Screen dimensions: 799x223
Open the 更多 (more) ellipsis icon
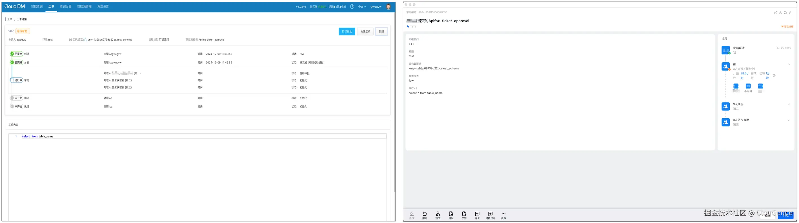[503, 214]
